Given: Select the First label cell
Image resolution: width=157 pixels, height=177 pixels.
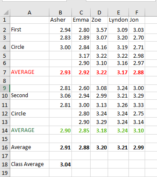Looking at the screenshot, I should (29, 29).
